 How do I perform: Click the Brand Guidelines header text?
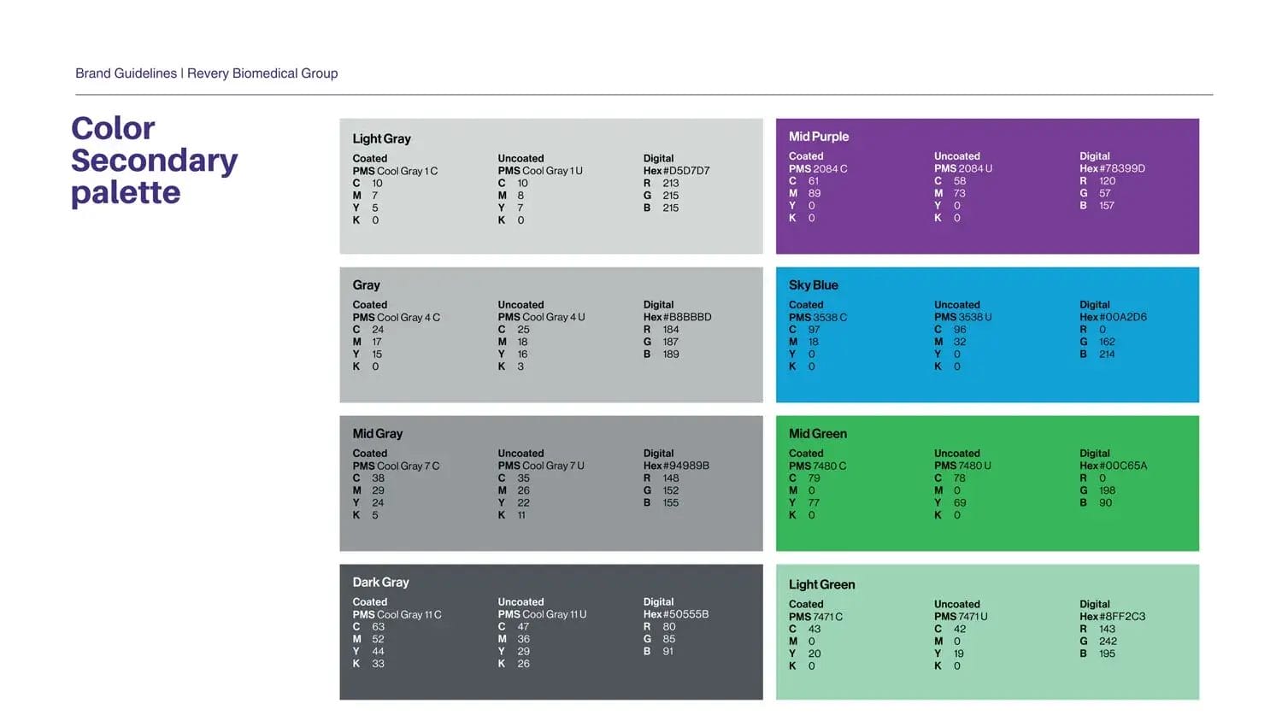click(206, 73)
